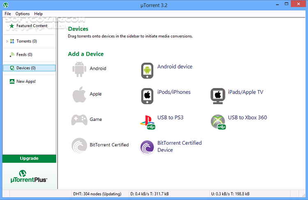Click the green Upgrade button
The image size is (308, 200).
coord(29,159)
